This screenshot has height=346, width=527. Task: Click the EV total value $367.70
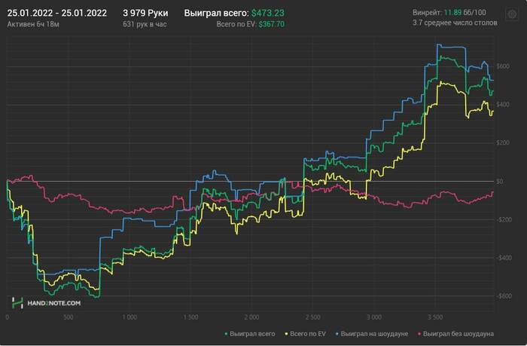pyautogui.click(x=271, y=24)
